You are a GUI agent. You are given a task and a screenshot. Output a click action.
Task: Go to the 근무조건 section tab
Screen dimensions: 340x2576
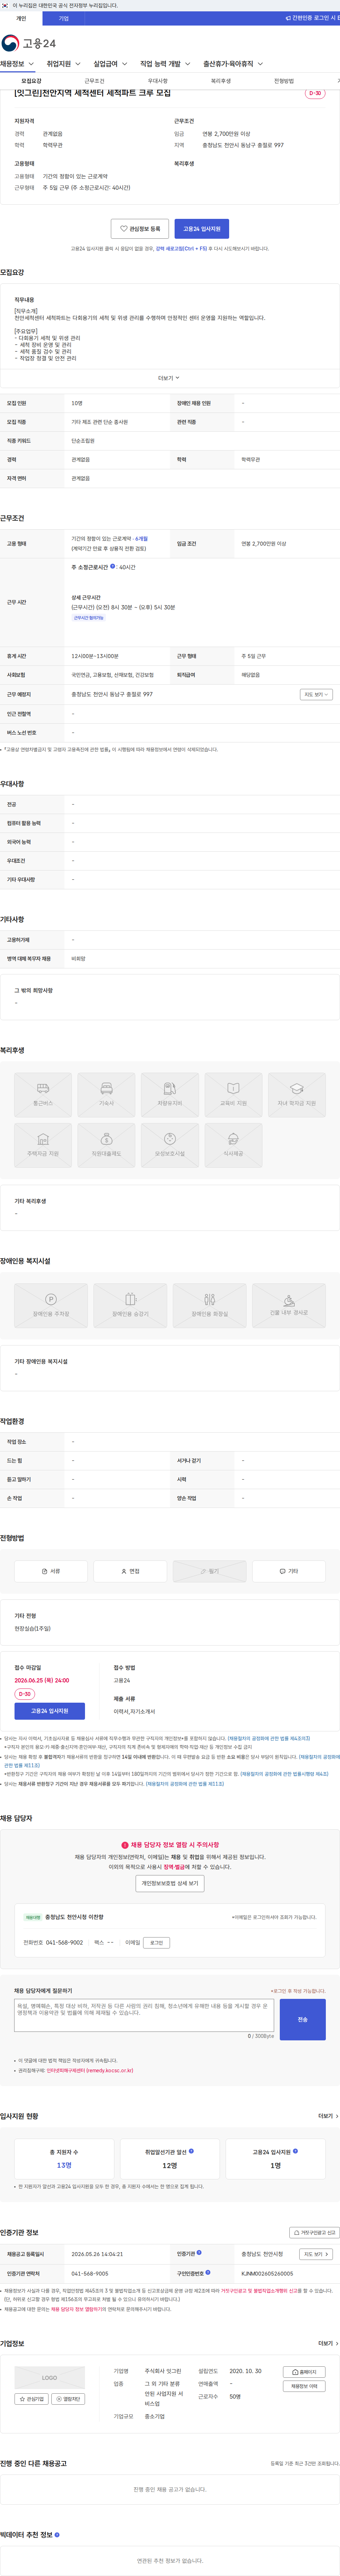(x=95, y=81)
